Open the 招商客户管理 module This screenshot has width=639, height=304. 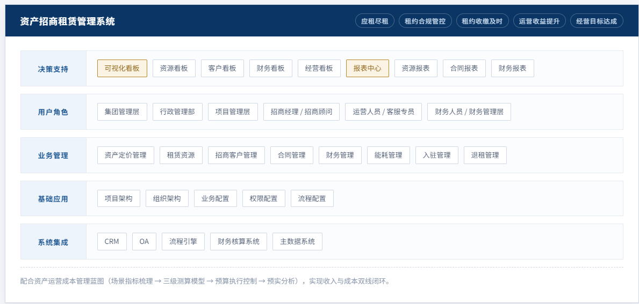236,155
